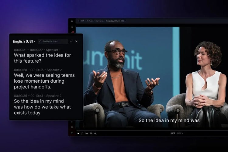Open the English (US) language dropdown
This screenshot has height=152, width=228.
pos(24,41)
